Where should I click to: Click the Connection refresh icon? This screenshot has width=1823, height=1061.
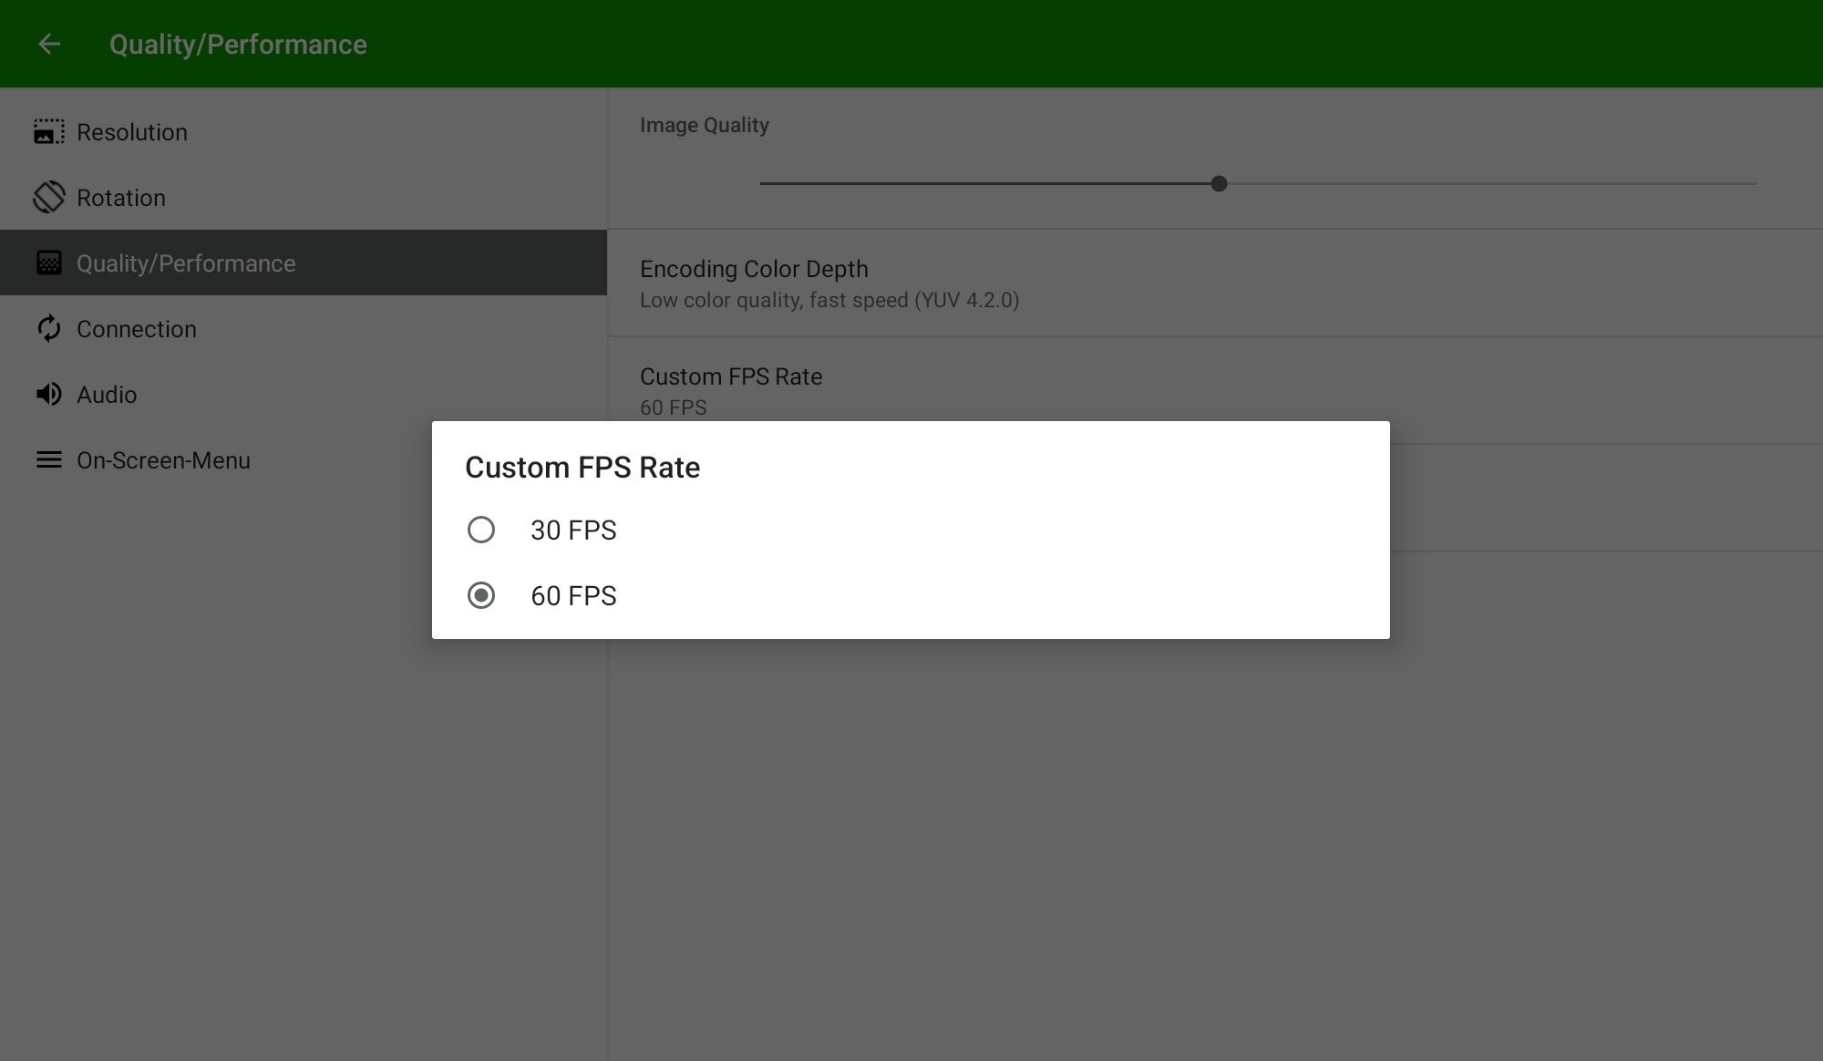point(49,329)
